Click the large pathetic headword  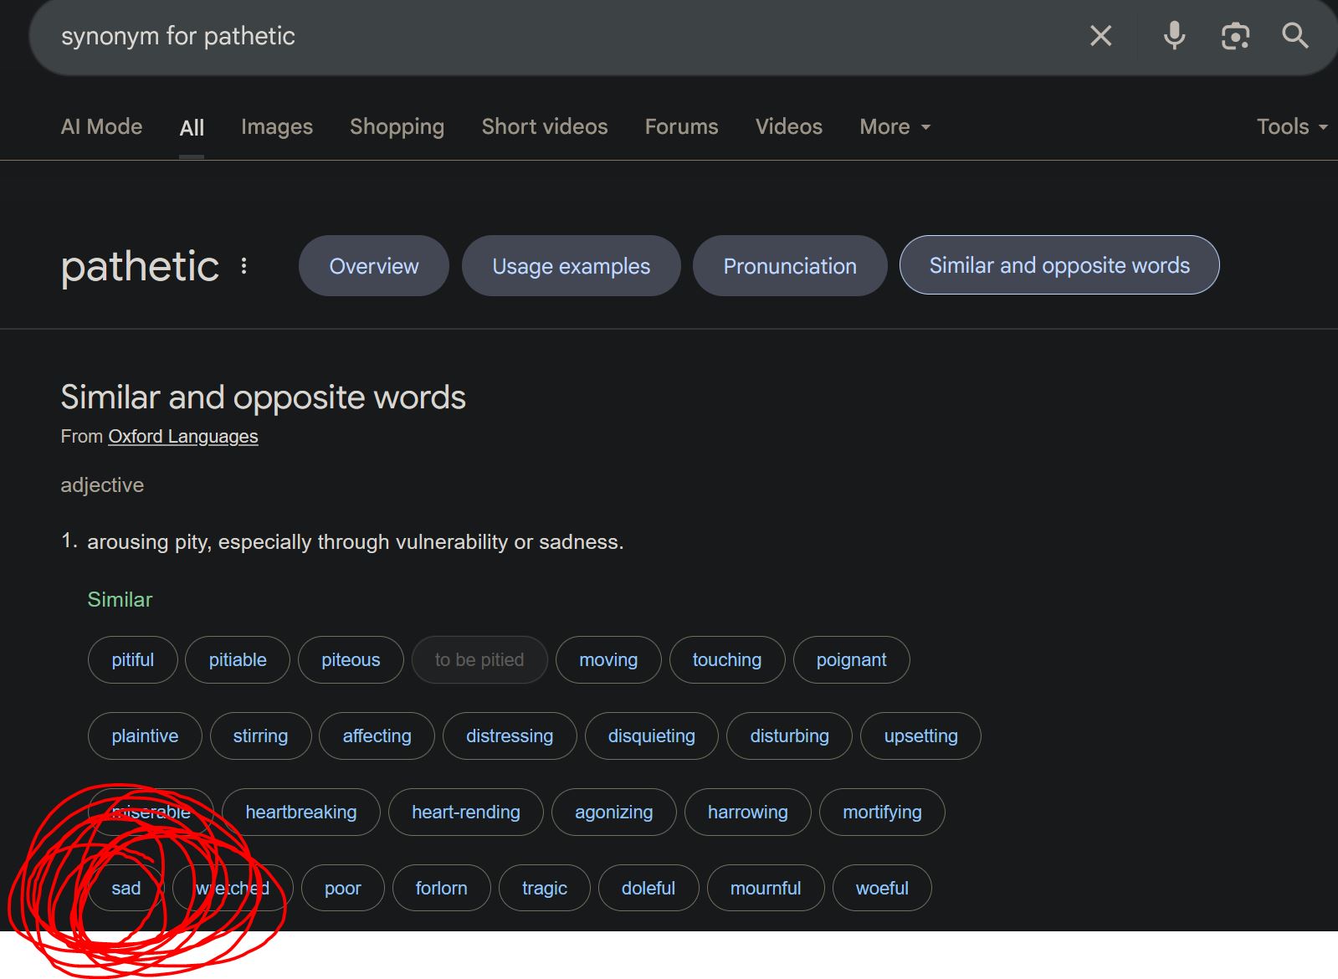pyautogui.click(x=140, y=267)
